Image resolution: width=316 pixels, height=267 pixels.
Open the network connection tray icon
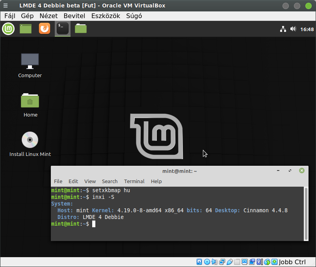click(283, 29)
